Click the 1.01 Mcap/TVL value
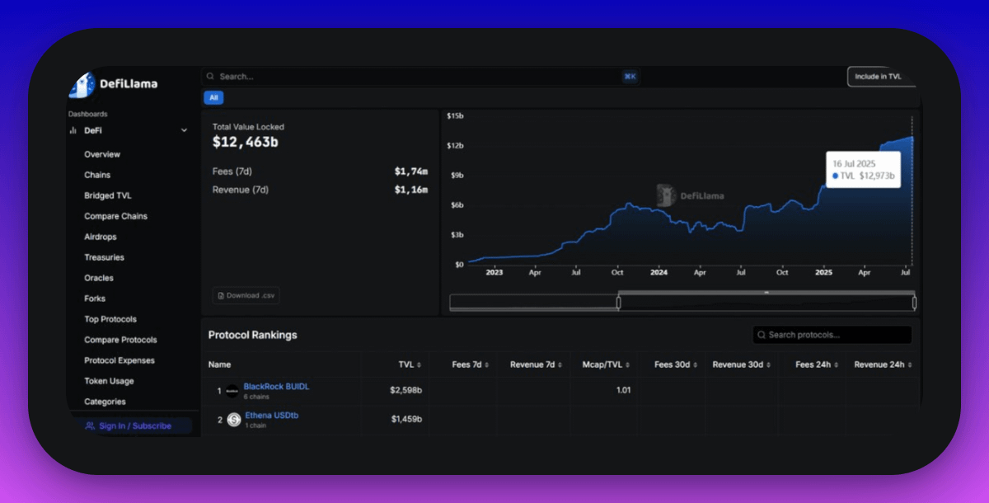 (x=623, y=390)
